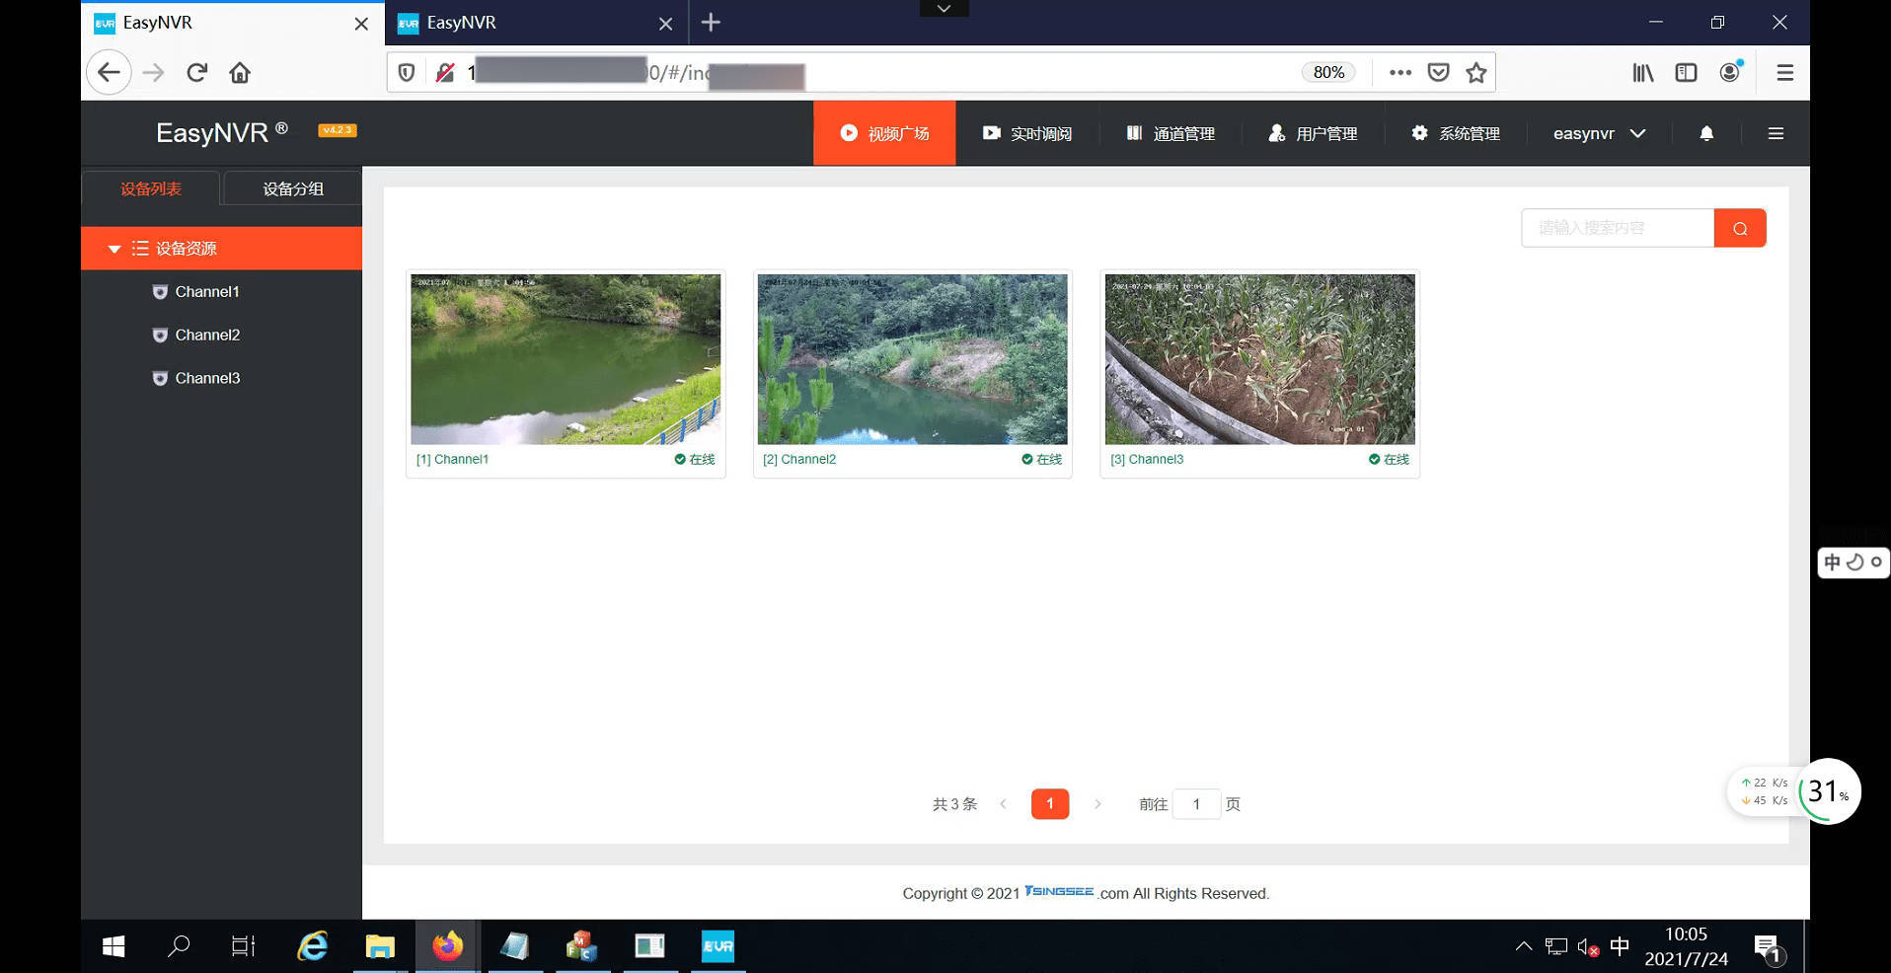Open the hamburger menu in EasyNVR header
Screen dimensions: 1891x973
[1775, 133]
